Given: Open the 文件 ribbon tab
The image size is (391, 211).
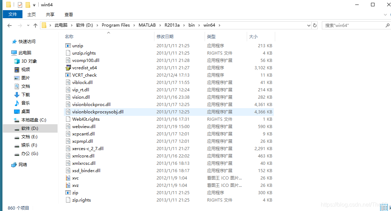Looking at the screenshot, I should coord(13,14).
